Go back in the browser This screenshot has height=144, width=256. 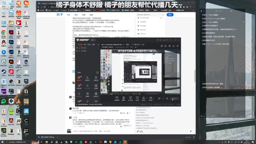point(38,7)
